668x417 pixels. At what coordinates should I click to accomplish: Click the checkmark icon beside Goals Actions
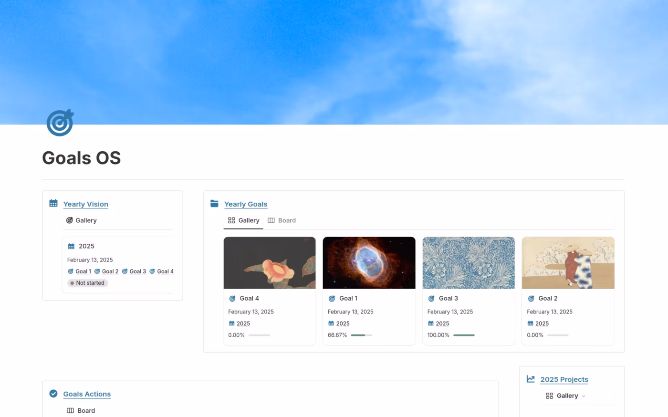53,394
